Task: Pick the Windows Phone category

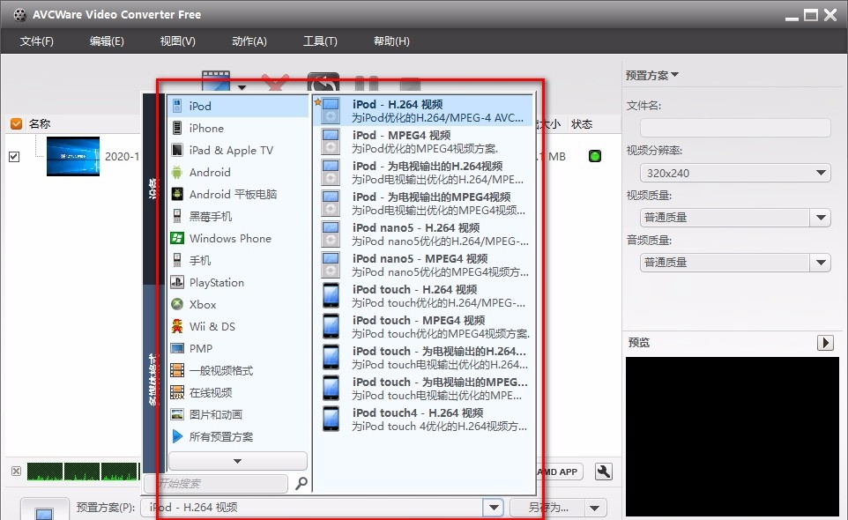Action: [230, 238]
